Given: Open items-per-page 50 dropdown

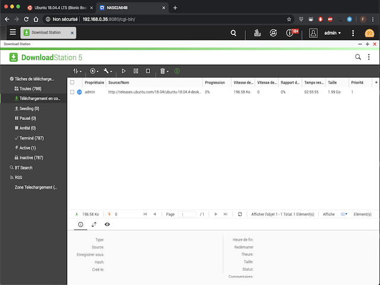Looking at the screenshot, I should (344, 214).
